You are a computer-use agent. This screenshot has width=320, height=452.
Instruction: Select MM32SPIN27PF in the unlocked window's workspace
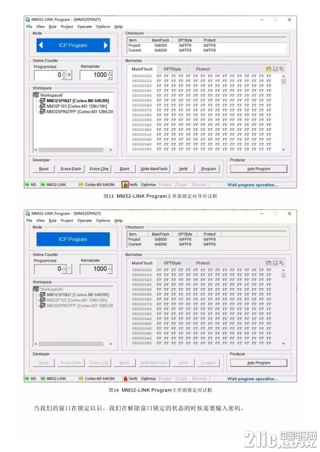pyautogui.click(x=80, y=112)
